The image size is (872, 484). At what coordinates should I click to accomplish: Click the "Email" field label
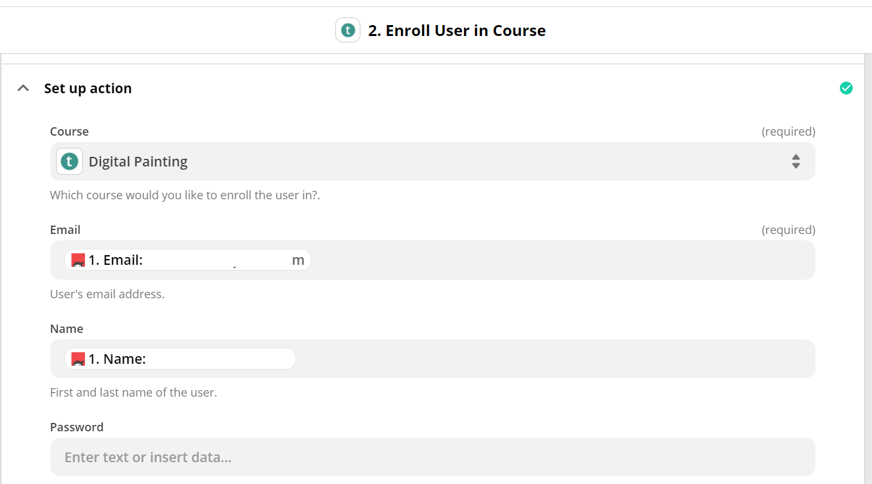(x=65, y=229)
